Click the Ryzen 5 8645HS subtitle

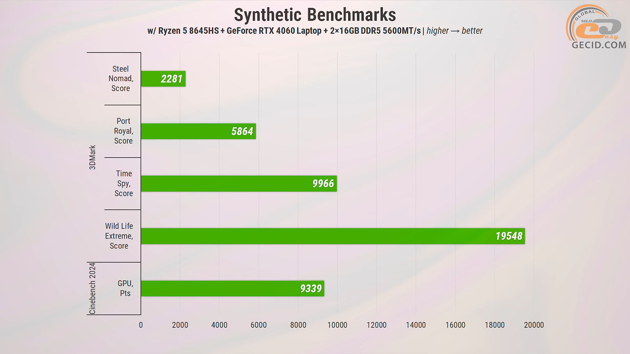coord(315,31)
